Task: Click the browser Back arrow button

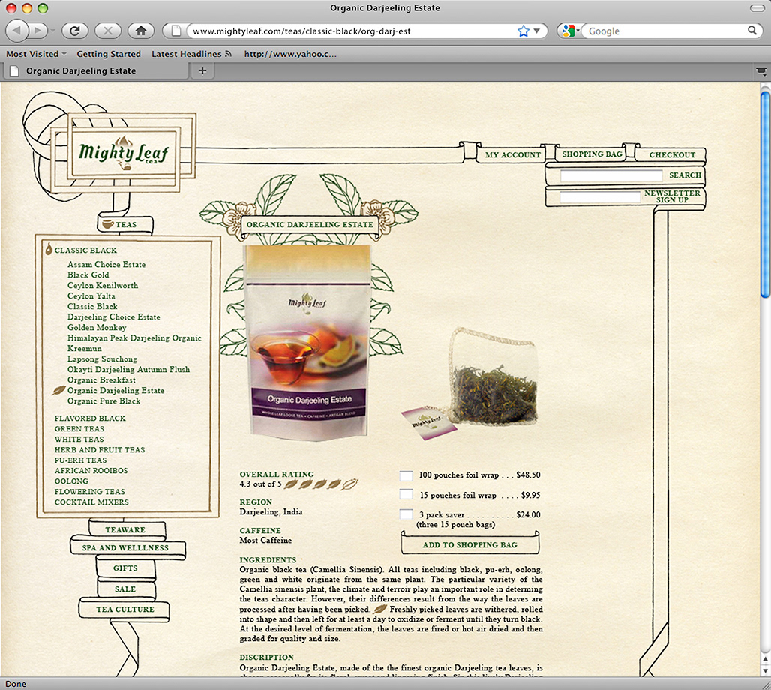Action: click(17, 31)
